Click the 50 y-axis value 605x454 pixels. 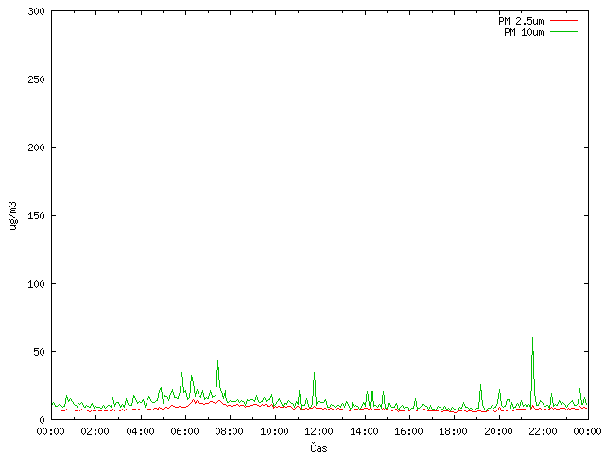click(39, 352)
